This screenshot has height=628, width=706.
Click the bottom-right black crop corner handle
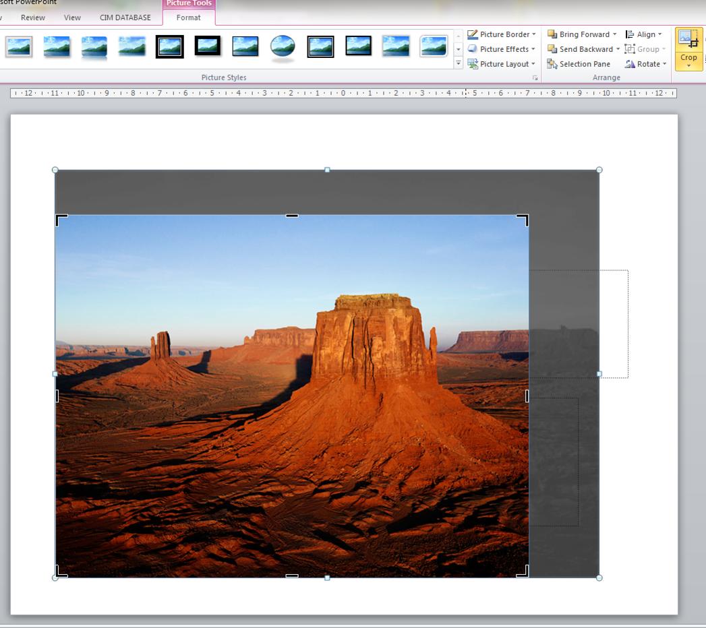(x=523, y=572)
